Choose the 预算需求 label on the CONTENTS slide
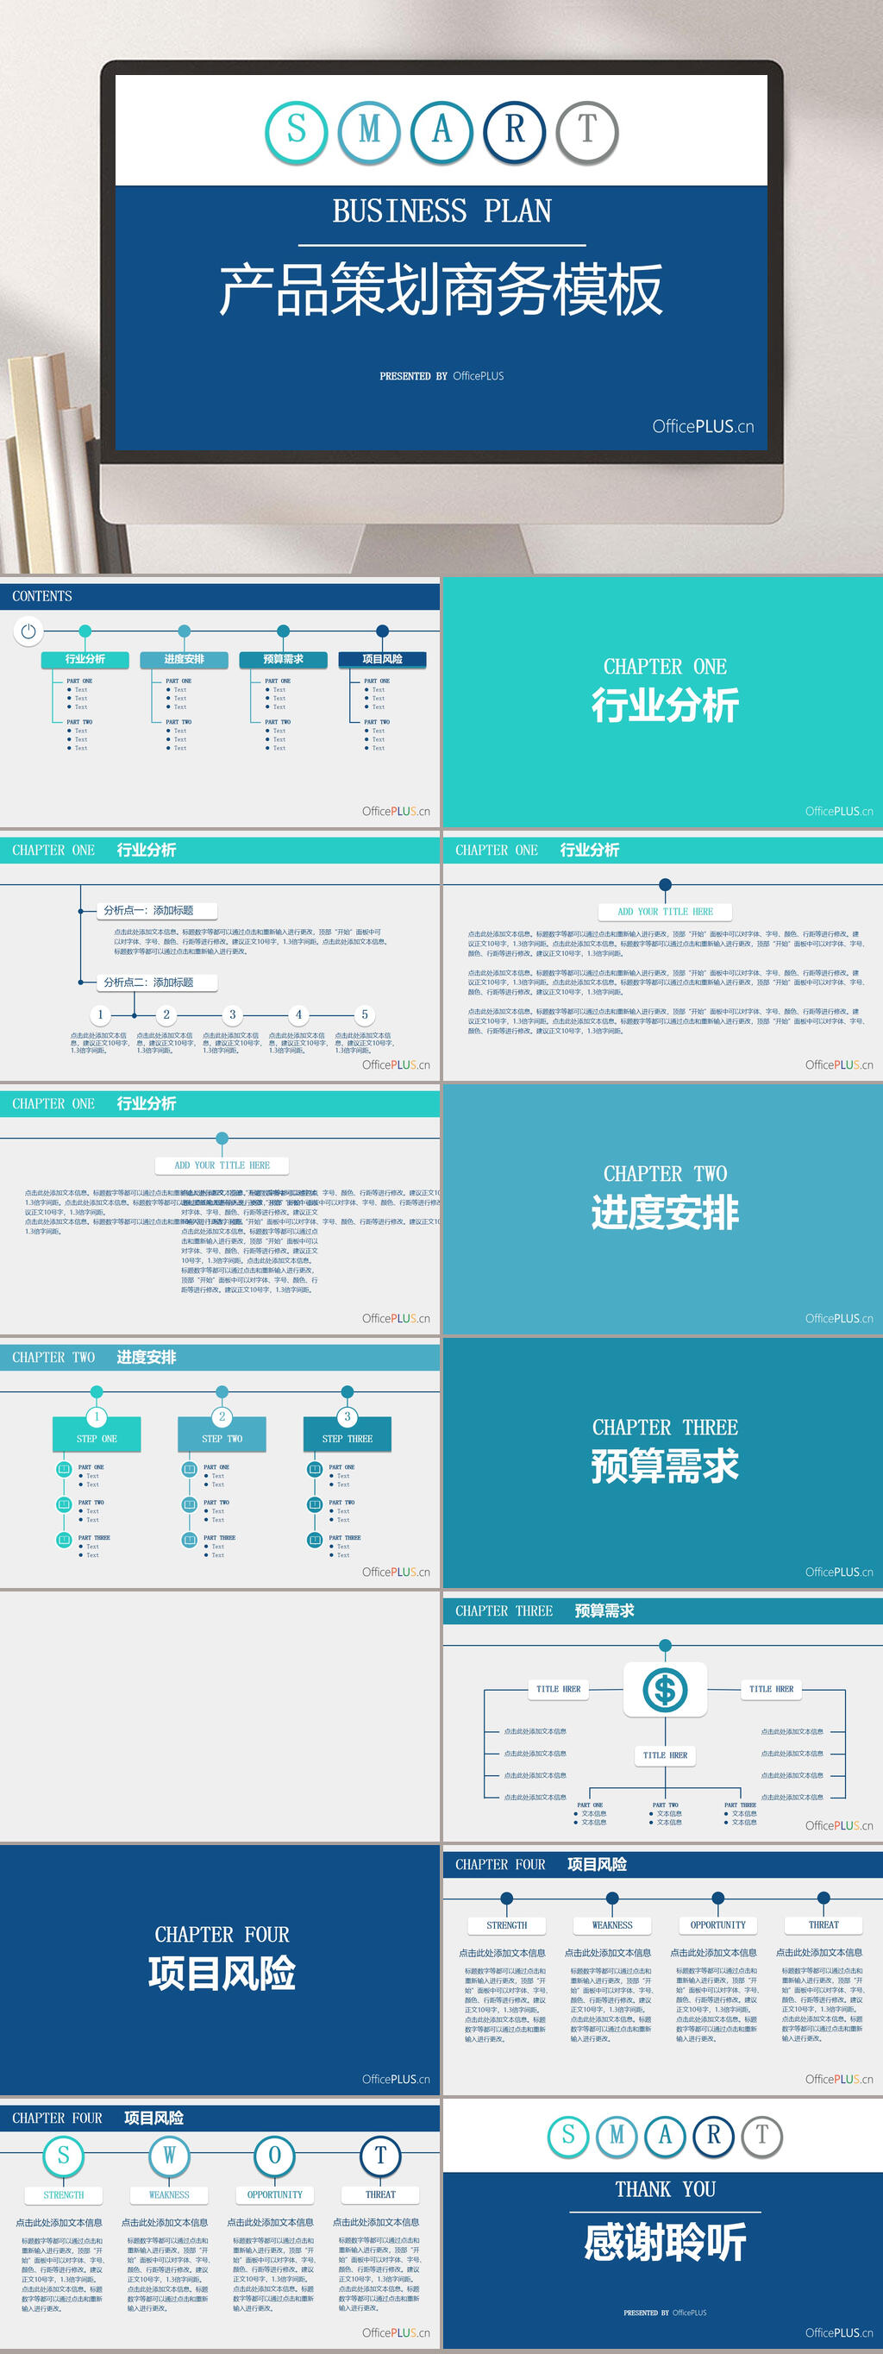The width and height of the screenshot is (883, 2354). click(283, 659)
